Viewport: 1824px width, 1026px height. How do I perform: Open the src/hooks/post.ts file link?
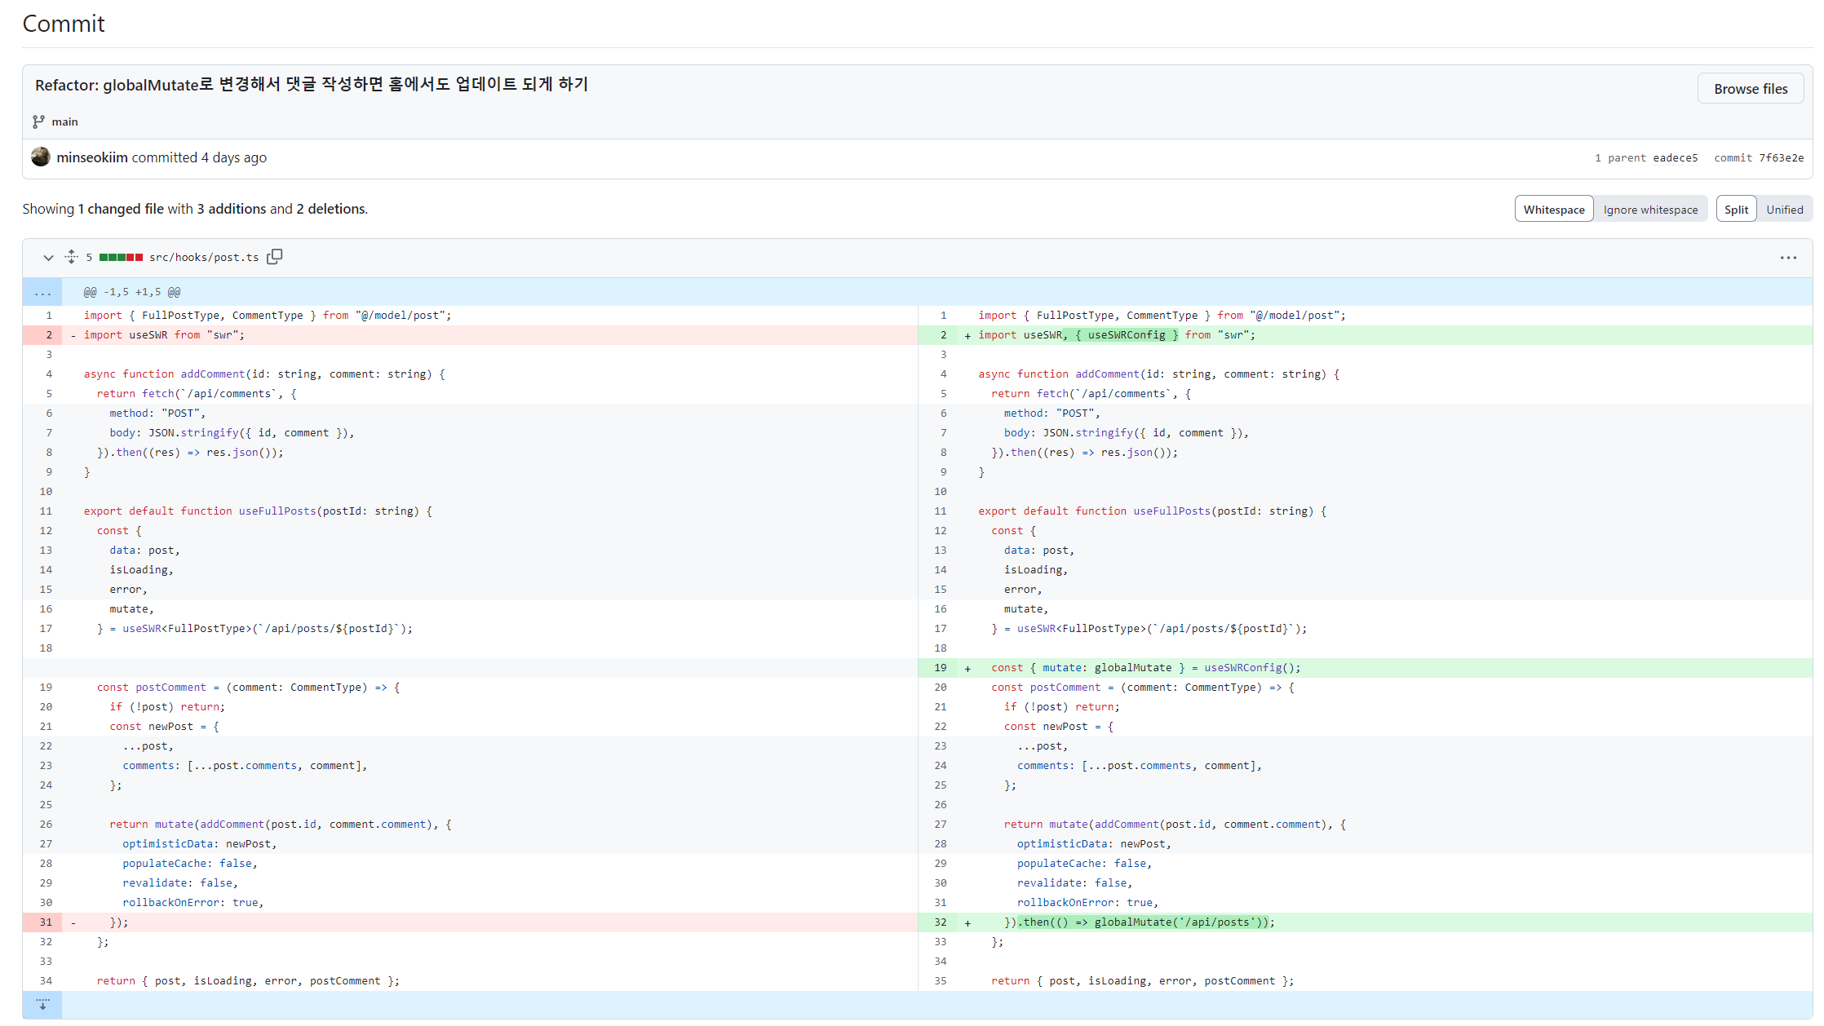pos(204,258)
